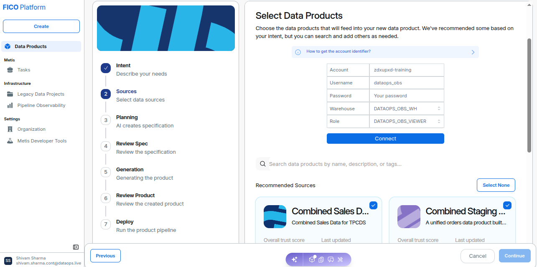
Task: Click the Tasks briefcase icon
Action: (x=10, y=70)
